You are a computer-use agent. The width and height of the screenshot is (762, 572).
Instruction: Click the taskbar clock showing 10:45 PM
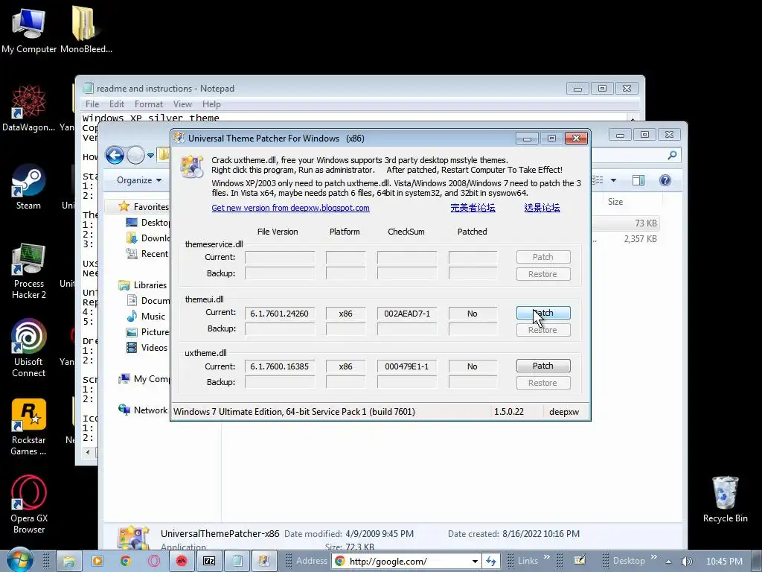point(724,562)
